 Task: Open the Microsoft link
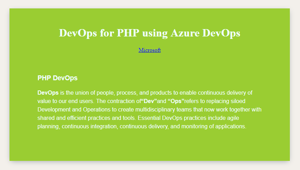[x=150, y=50]
